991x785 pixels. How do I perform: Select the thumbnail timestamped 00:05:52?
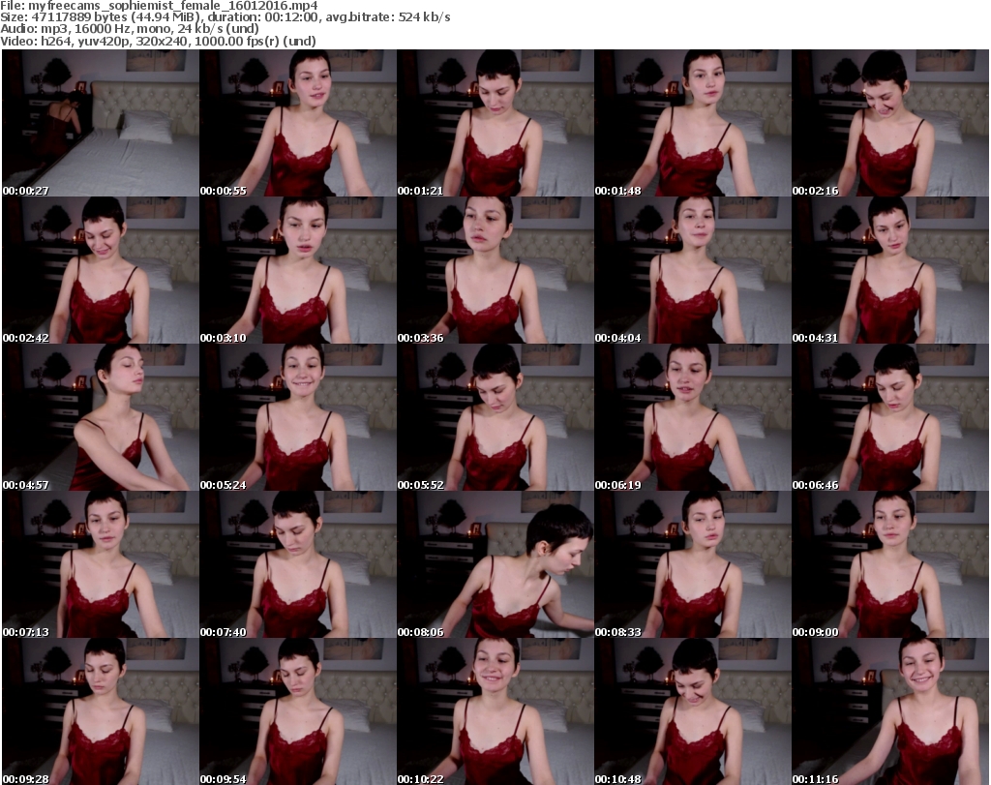[495, 418]
